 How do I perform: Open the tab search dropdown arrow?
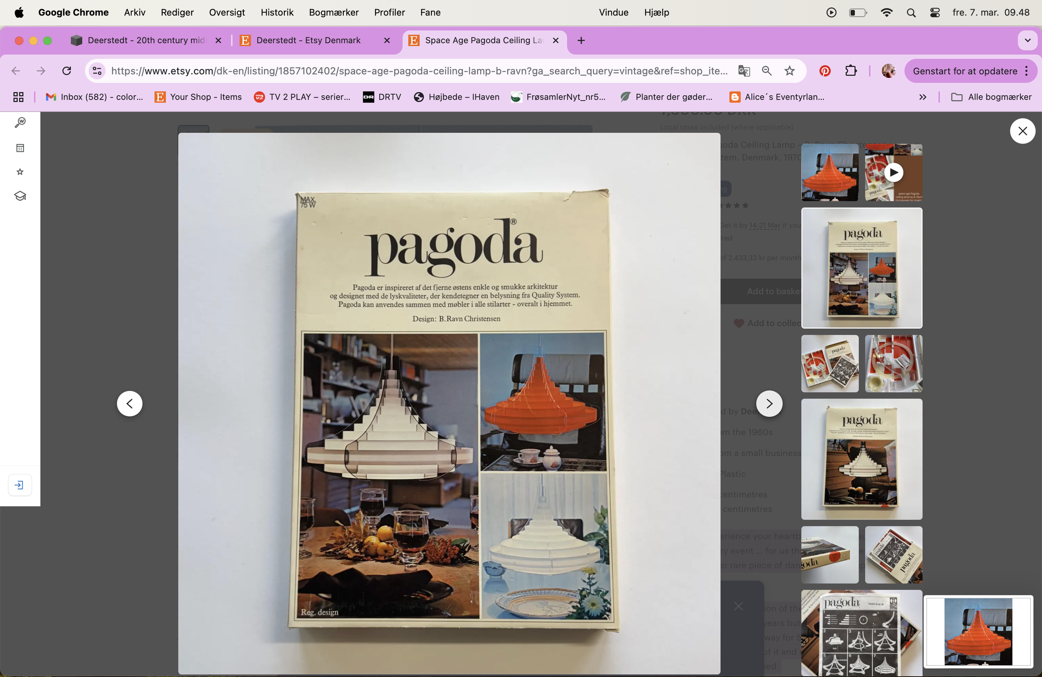(x=1027, y=40)
